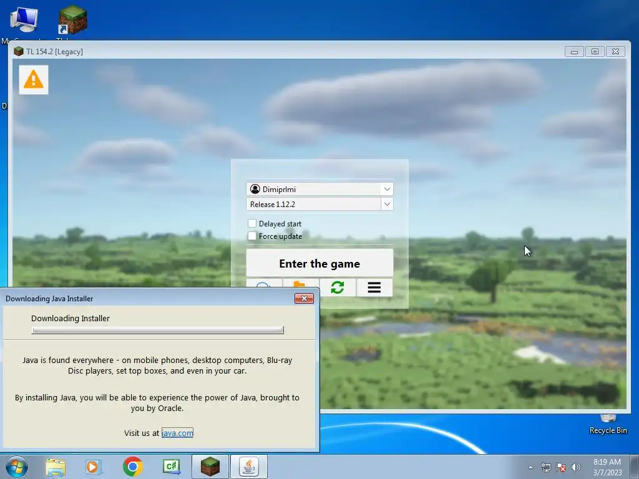
Task: Select the My Computer desktop icon
Action: tap(24, 19)
